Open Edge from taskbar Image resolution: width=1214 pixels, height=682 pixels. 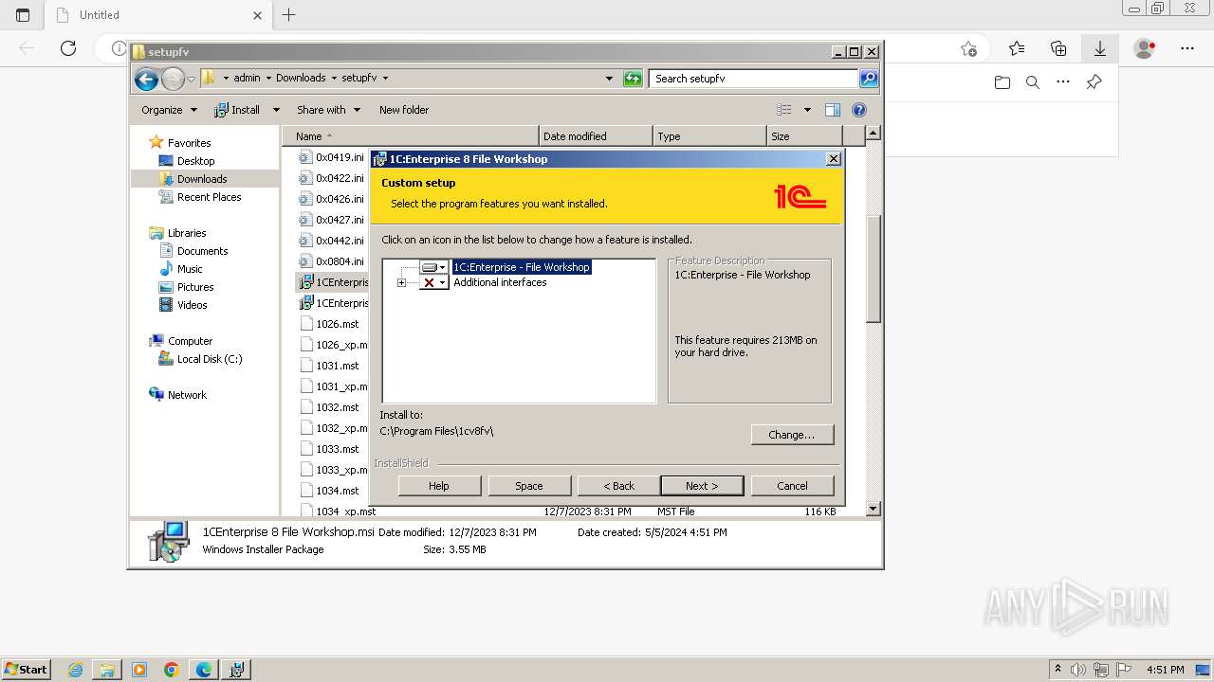(204, 670)
